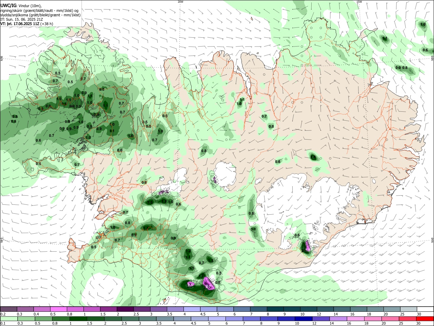The width and height of the screenshot is (434, 326).
Task: Pick the rain legend swatch starting at 0.8
Action: (60, 319)
